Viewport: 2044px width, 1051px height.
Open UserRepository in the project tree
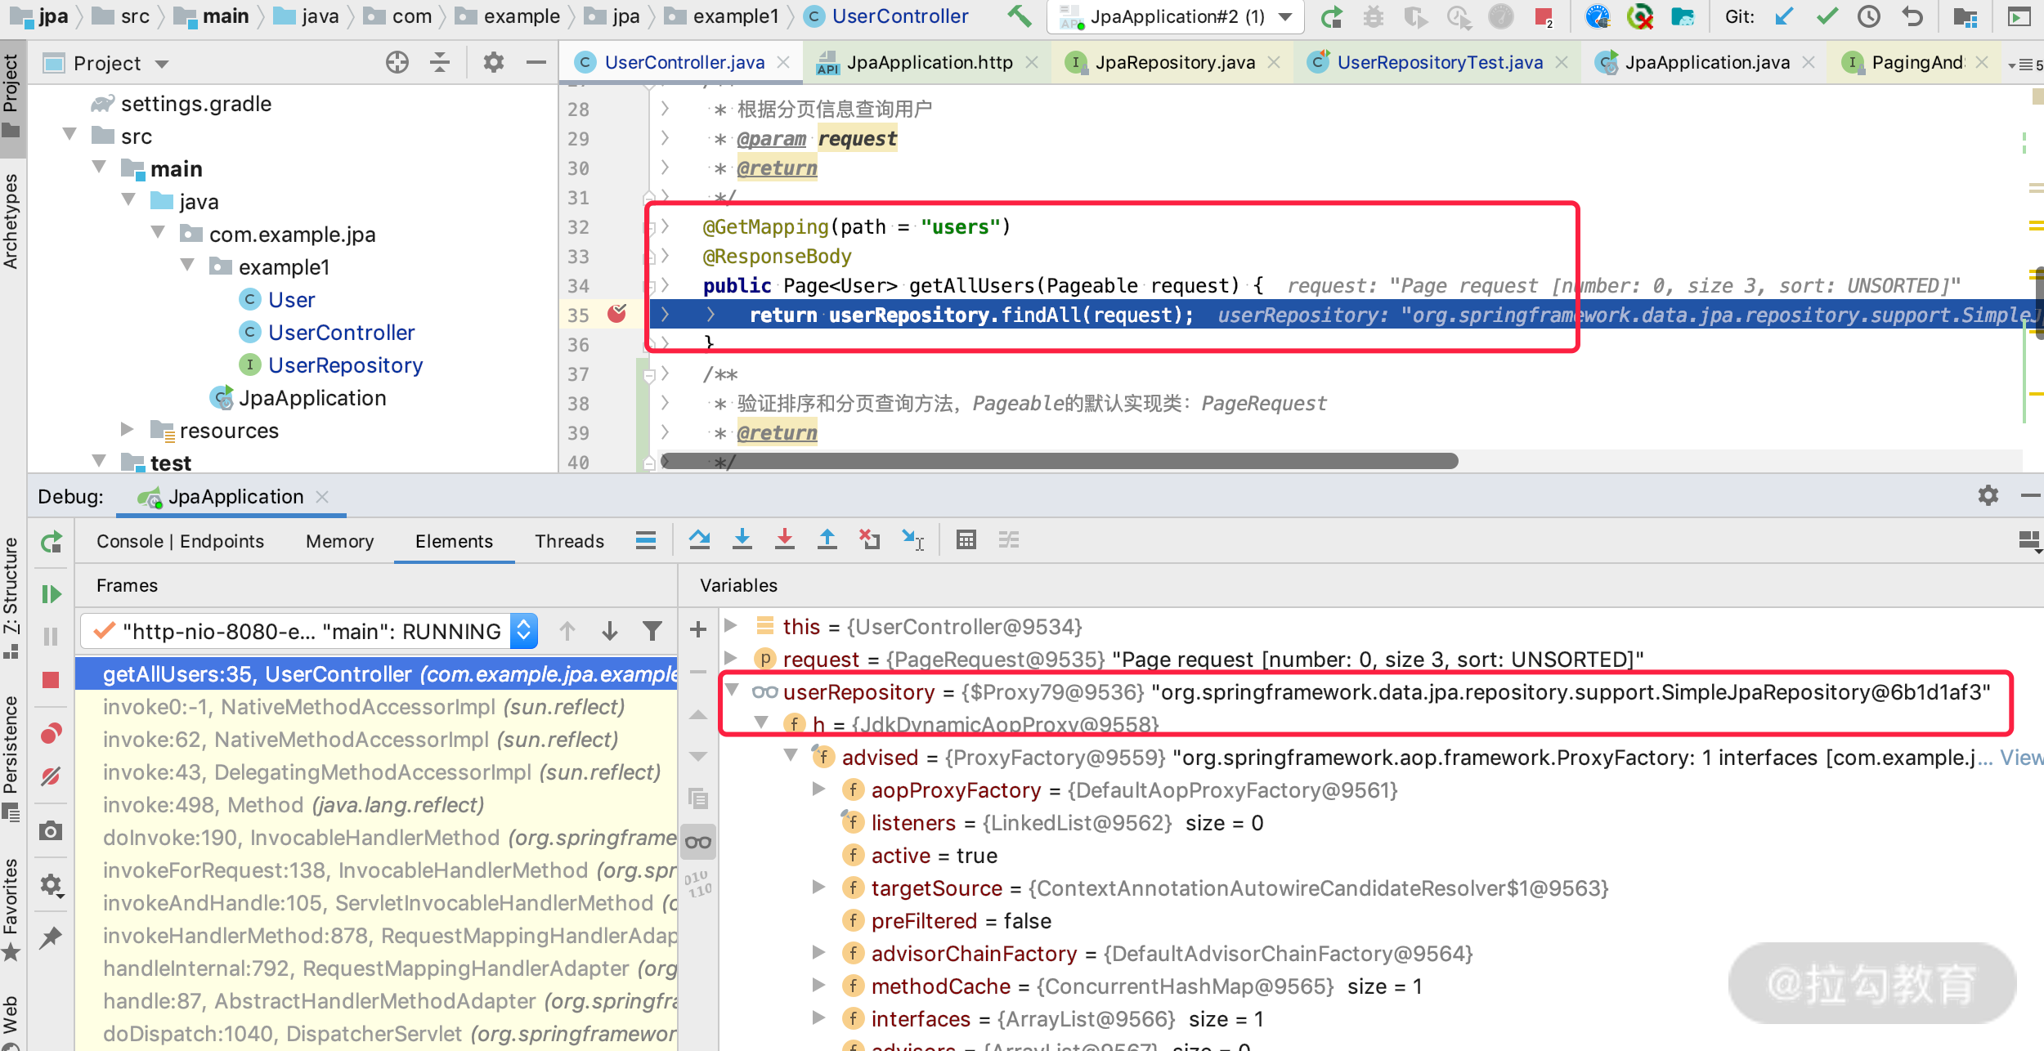(345, 365)
